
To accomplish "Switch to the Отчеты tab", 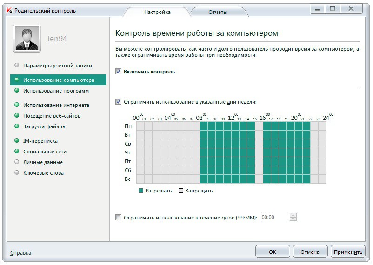I will coord(217,12).
